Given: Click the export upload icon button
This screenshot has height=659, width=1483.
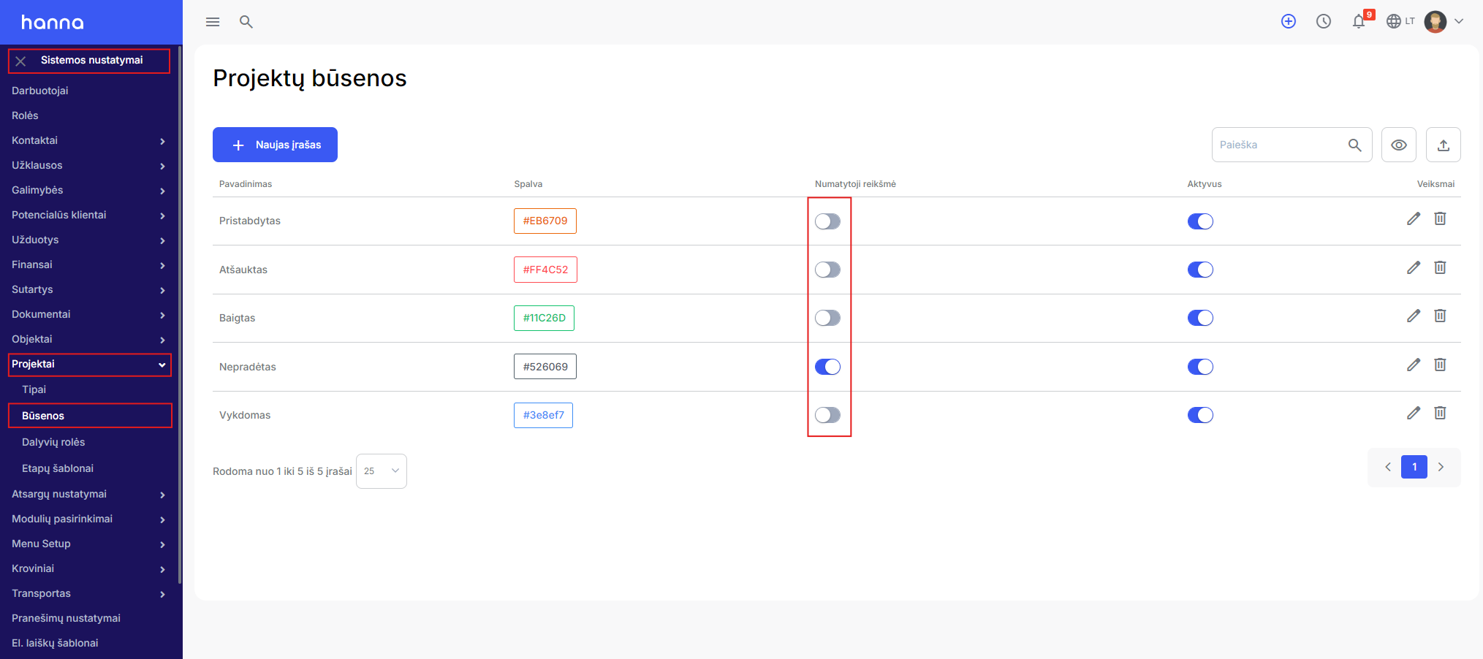Looking at the screenshot, I should coord(1444,145).
